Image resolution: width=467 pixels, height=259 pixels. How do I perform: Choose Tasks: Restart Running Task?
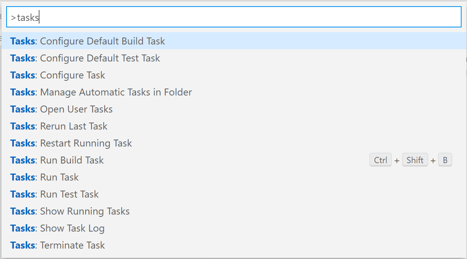pos(71,143)
